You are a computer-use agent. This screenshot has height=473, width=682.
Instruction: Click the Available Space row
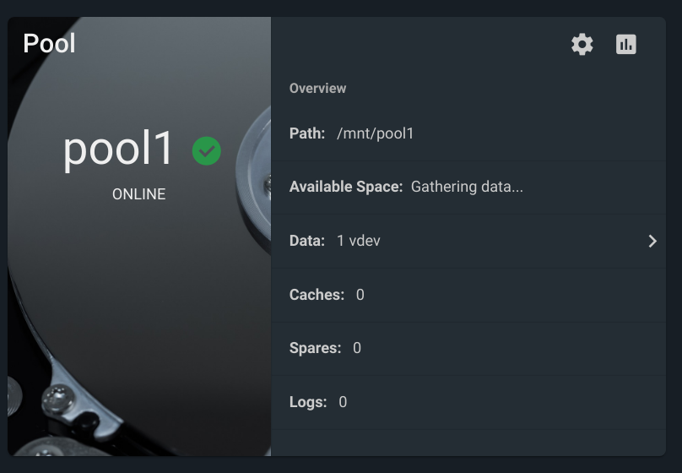(x=468, y=188)
